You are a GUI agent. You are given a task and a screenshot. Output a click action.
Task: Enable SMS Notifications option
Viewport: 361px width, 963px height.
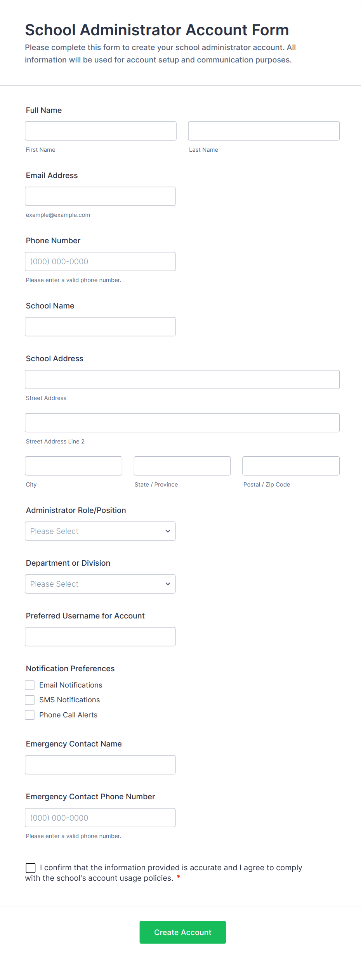click(x=30, y=700)
